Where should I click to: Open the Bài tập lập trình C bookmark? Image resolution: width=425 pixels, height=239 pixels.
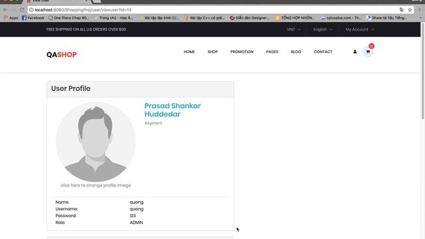(x=159, y=18)
